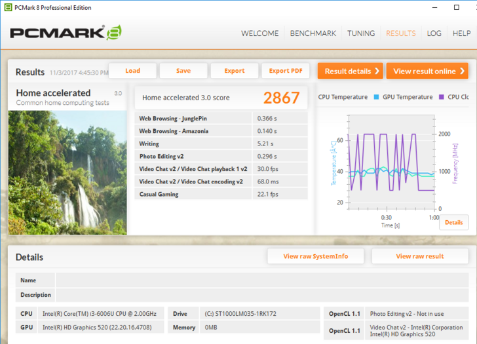The height and width of the screenshot is (344, 477).
Task: Click the CPU Temperature legend label
Action: [x=343, y=97]
